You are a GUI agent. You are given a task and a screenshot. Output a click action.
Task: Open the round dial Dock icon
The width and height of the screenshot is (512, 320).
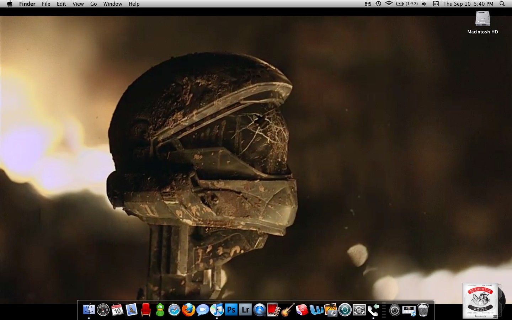click(x=395, y=310)
